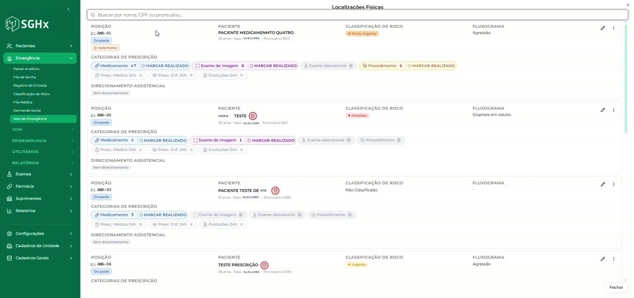This screenshot has height=298, width=634.
Task: Mark Exame de imagem as realizado for AMA-01
Action: [273, 66]
